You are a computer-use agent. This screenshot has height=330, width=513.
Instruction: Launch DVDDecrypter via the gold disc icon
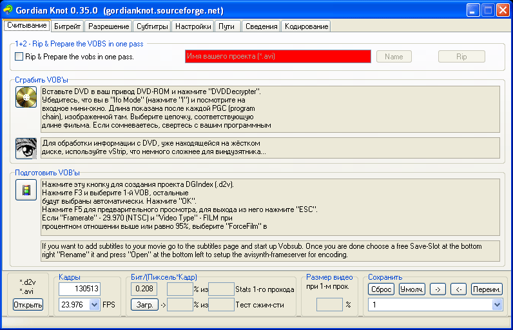pyautogui.click(x=26, y=97)
